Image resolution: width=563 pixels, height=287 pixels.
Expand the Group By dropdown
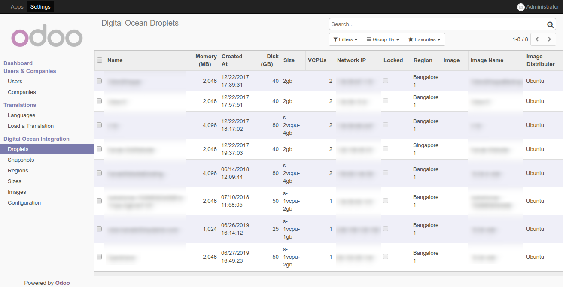pos(383,39)
